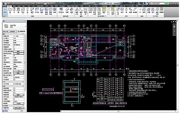Click the View Scale 1:100 field

(19, 36)
